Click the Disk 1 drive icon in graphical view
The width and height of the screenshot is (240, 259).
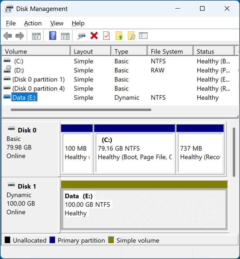pos(12,184)
